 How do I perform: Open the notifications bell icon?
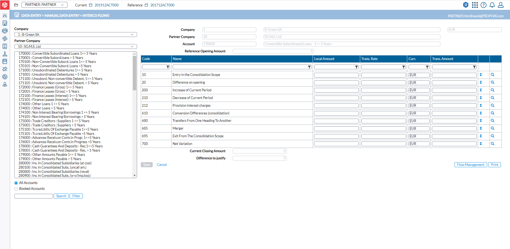492,5
